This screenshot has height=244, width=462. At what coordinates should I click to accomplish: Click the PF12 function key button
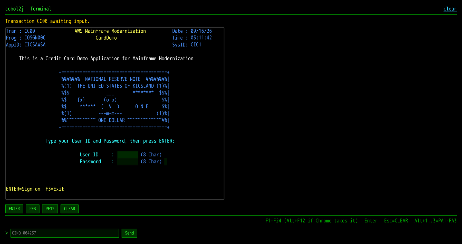click(50, 209)
